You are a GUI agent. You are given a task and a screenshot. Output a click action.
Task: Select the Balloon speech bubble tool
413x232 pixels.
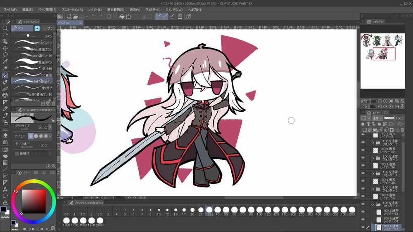point(5,196)
